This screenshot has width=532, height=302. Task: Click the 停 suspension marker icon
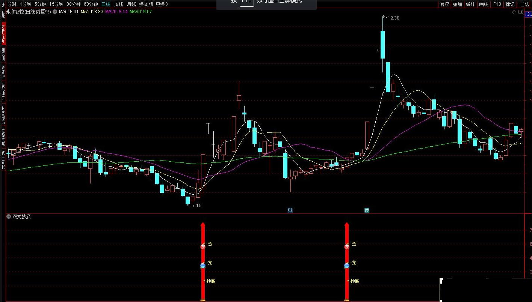click(x=367, y=210)
